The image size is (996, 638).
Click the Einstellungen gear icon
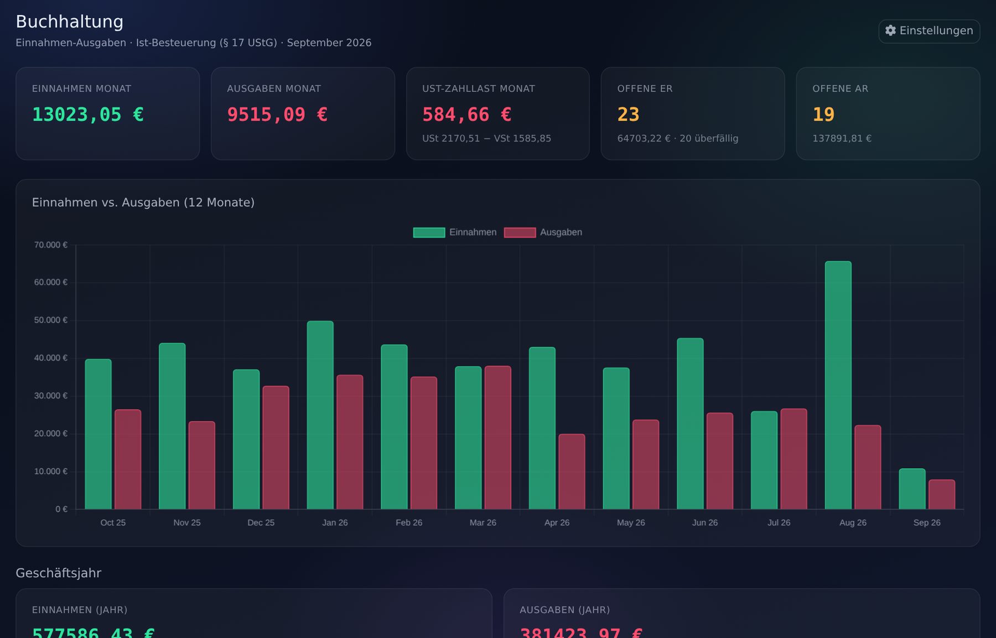point(890,30)
